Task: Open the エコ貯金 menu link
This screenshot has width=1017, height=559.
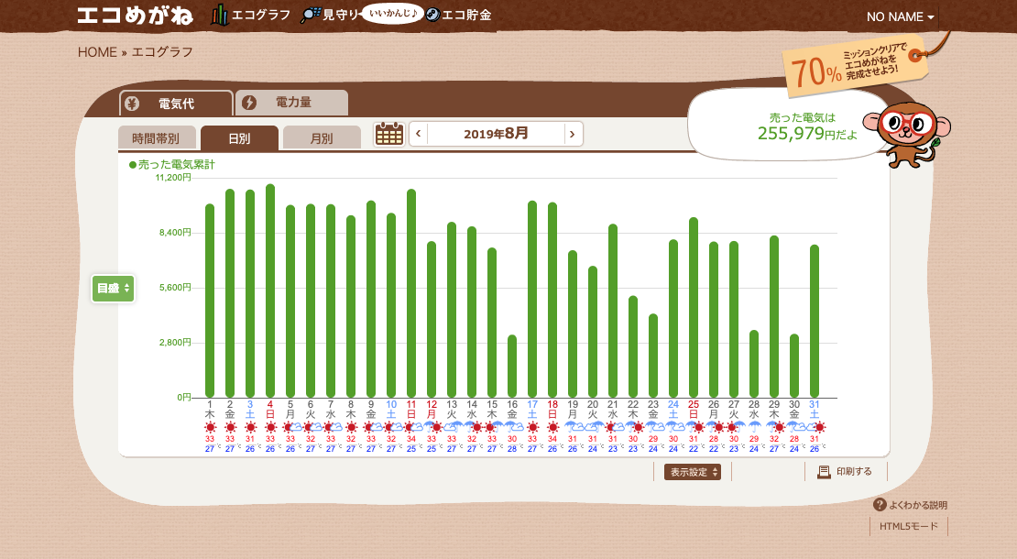Action: (x=466, y=15)
